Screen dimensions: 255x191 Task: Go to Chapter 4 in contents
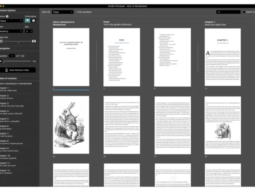point(11,112)
